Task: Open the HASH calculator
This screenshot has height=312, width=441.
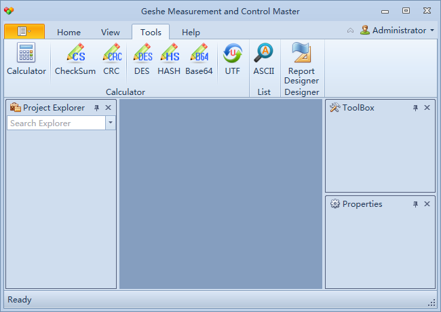Action: point(169,59)
